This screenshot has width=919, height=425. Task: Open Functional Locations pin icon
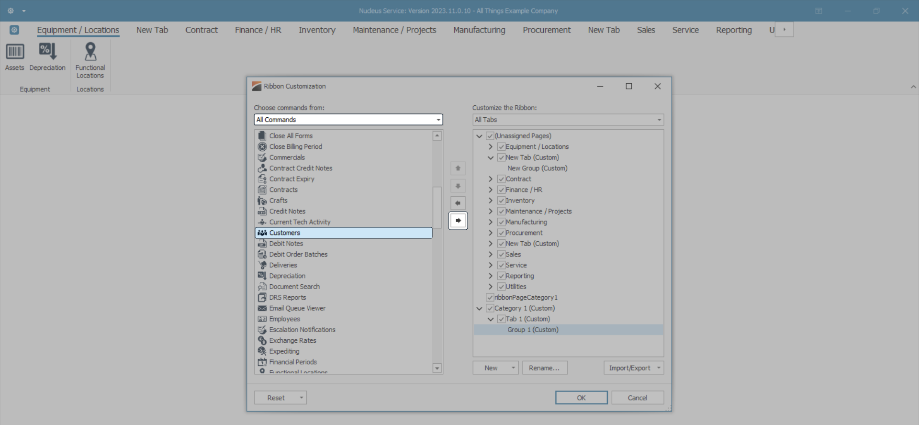(90, 52)
